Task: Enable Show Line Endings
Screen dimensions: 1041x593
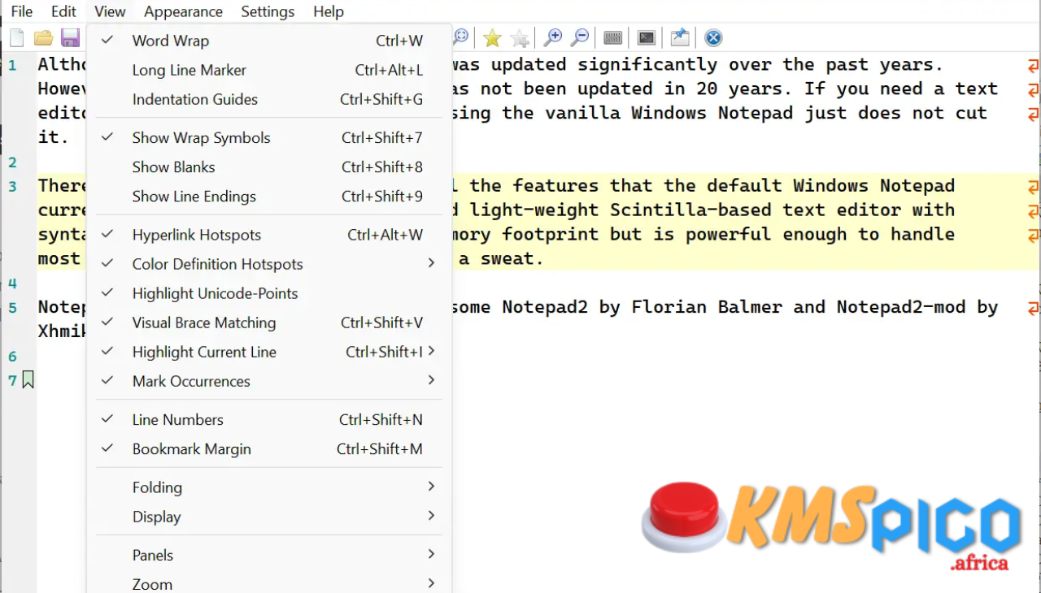Action: pyautogui.click(x=269, y=196)
